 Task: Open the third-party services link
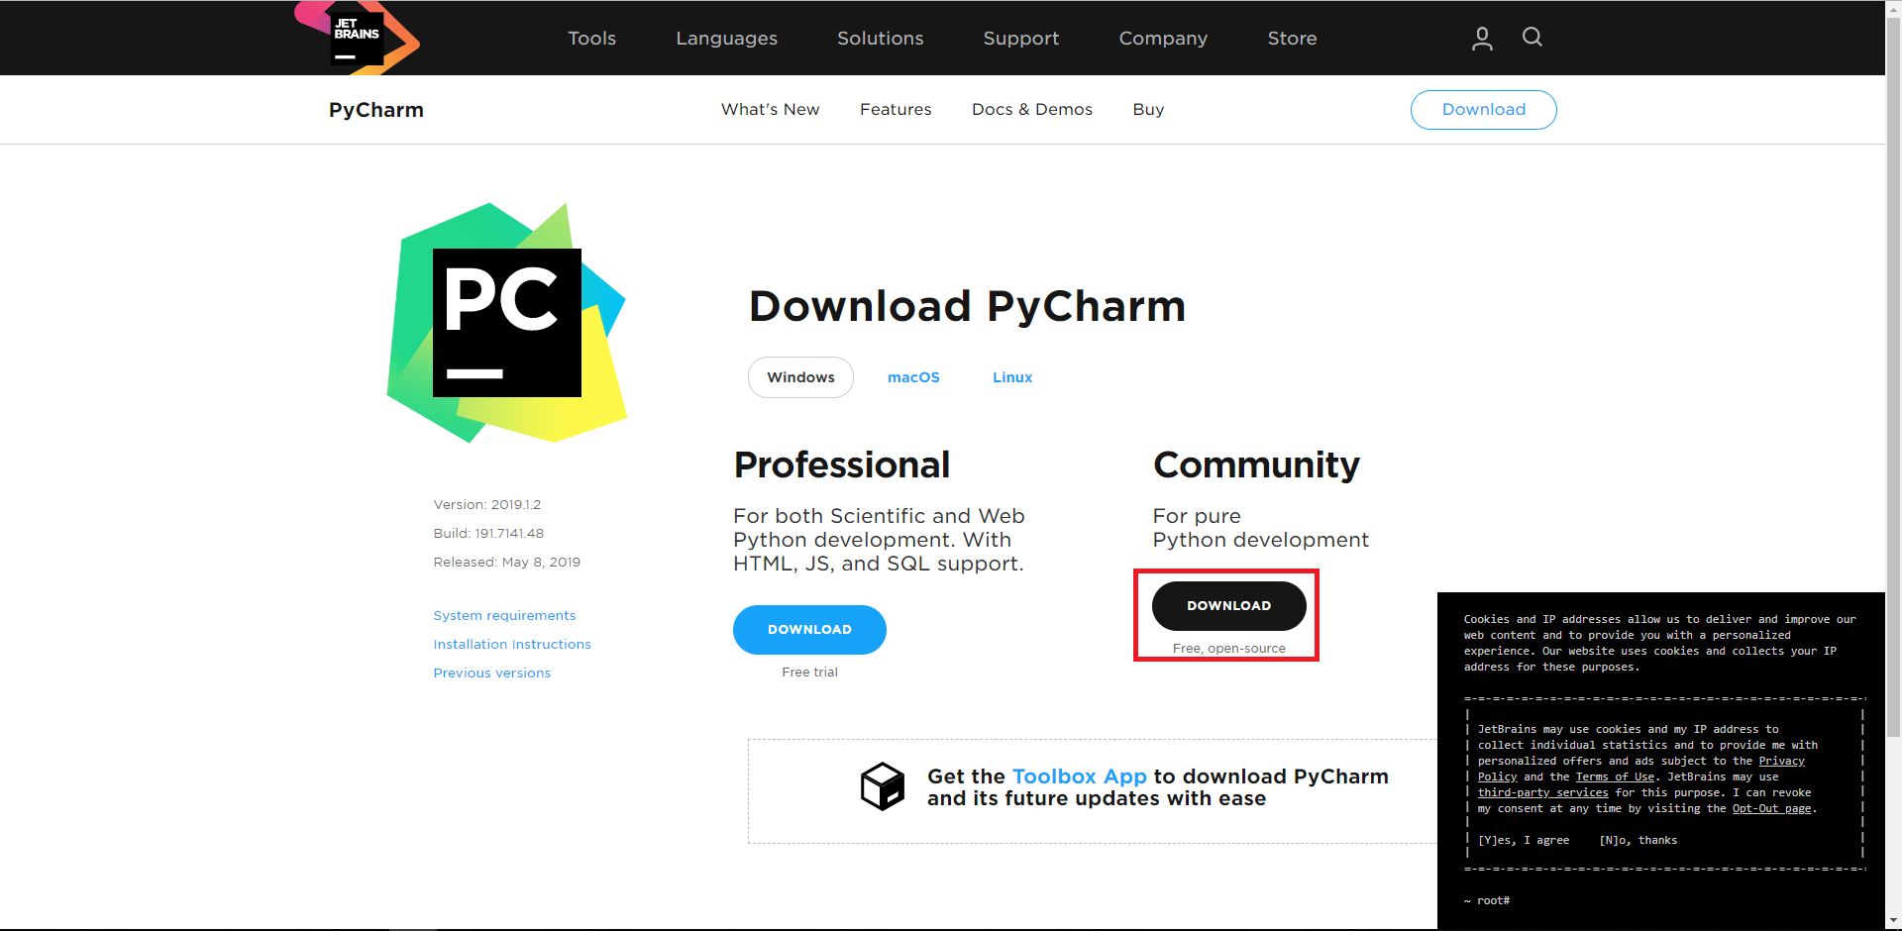[1542, 792]
